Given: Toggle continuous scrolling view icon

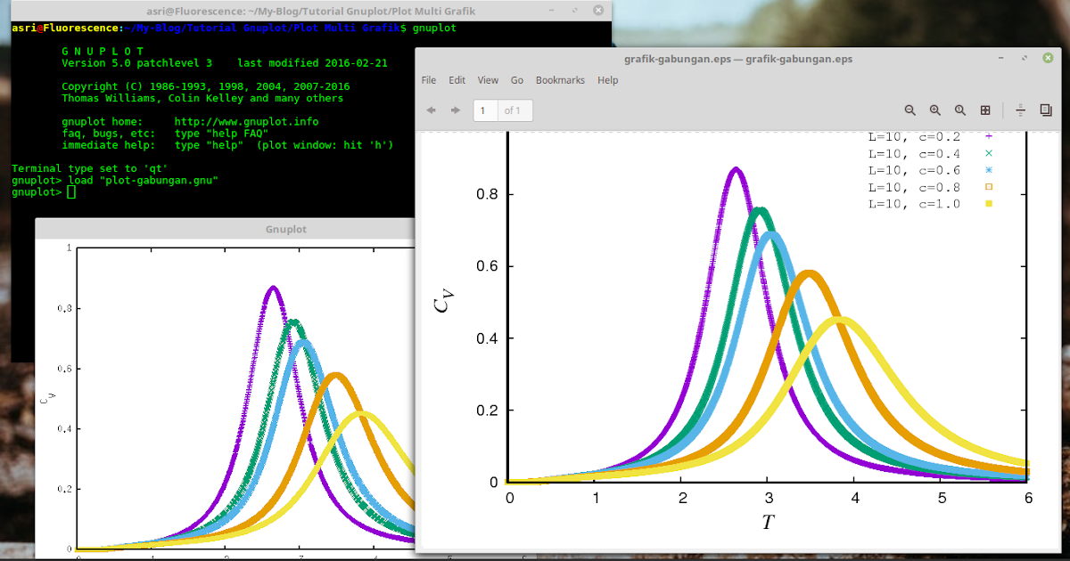Looking at the screenshot, I should pyautogui.click(x=1020, y=110).
